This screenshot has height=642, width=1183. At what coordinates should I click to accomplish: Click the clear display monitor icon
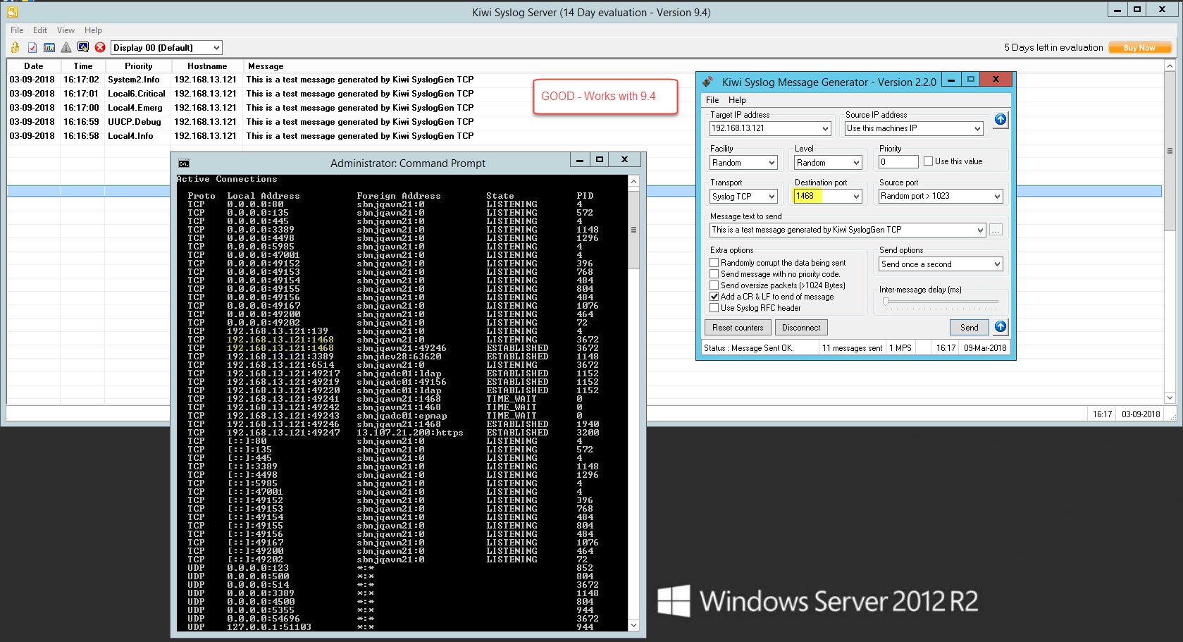(83, 47)
